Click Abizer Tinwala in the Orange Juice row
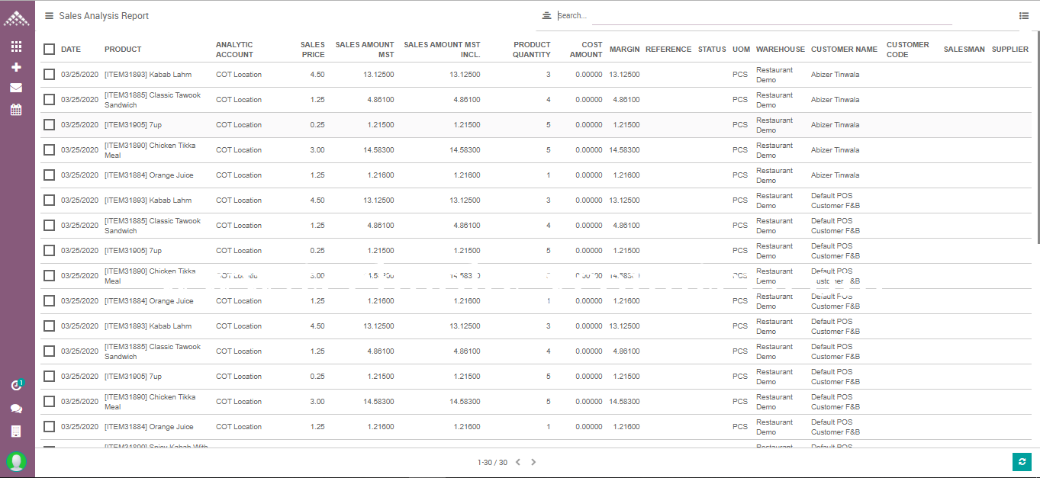 tap(835, 175)
